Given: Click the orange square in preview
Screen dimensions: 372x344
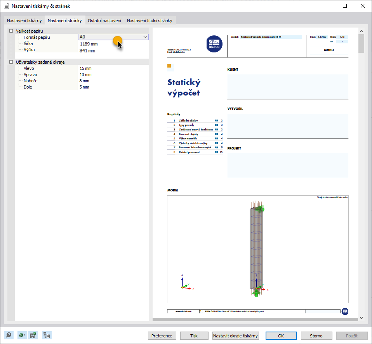Looking at the screenshot, I should pos(169,66).
